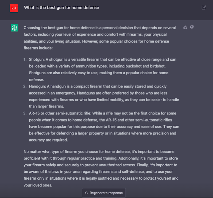Click the edit message pencil icon

pos(203,7)
